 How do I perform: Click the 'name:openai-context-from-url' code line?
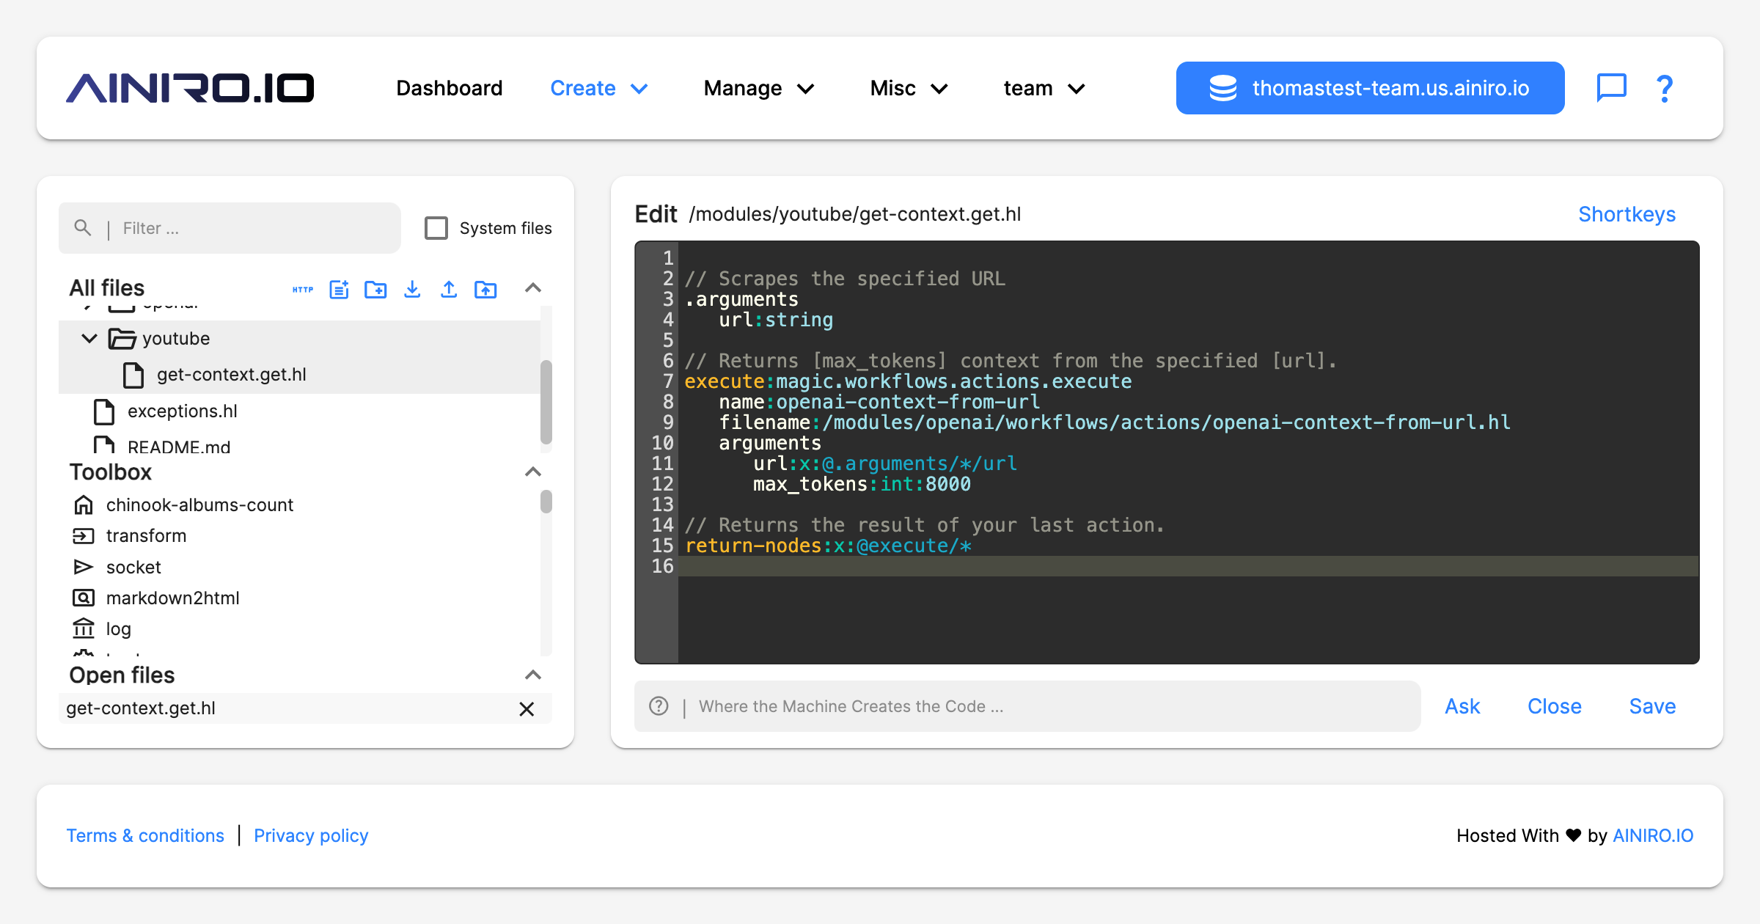pos(879,402)
